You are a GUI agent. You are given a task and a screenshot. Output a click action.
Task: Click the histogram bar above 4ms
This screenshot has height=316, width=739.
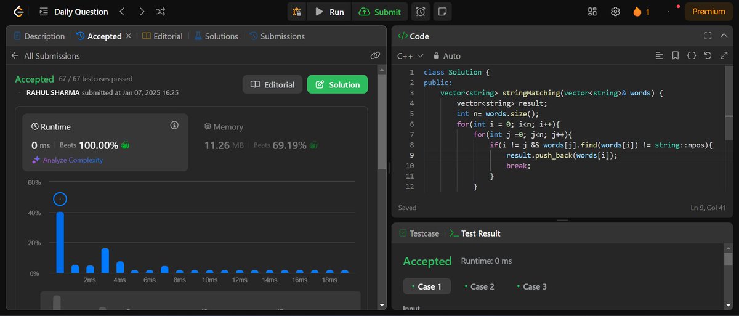click(x=120, y=267)
